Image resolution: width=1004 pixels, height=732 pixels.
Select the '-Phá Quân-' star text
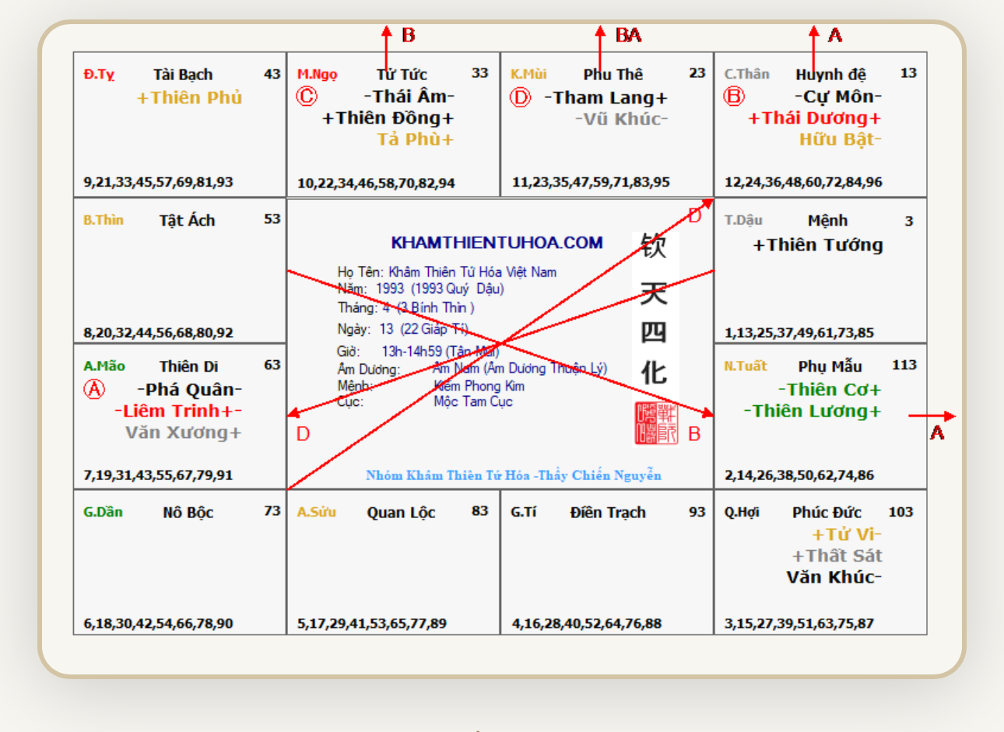point(189,390)
